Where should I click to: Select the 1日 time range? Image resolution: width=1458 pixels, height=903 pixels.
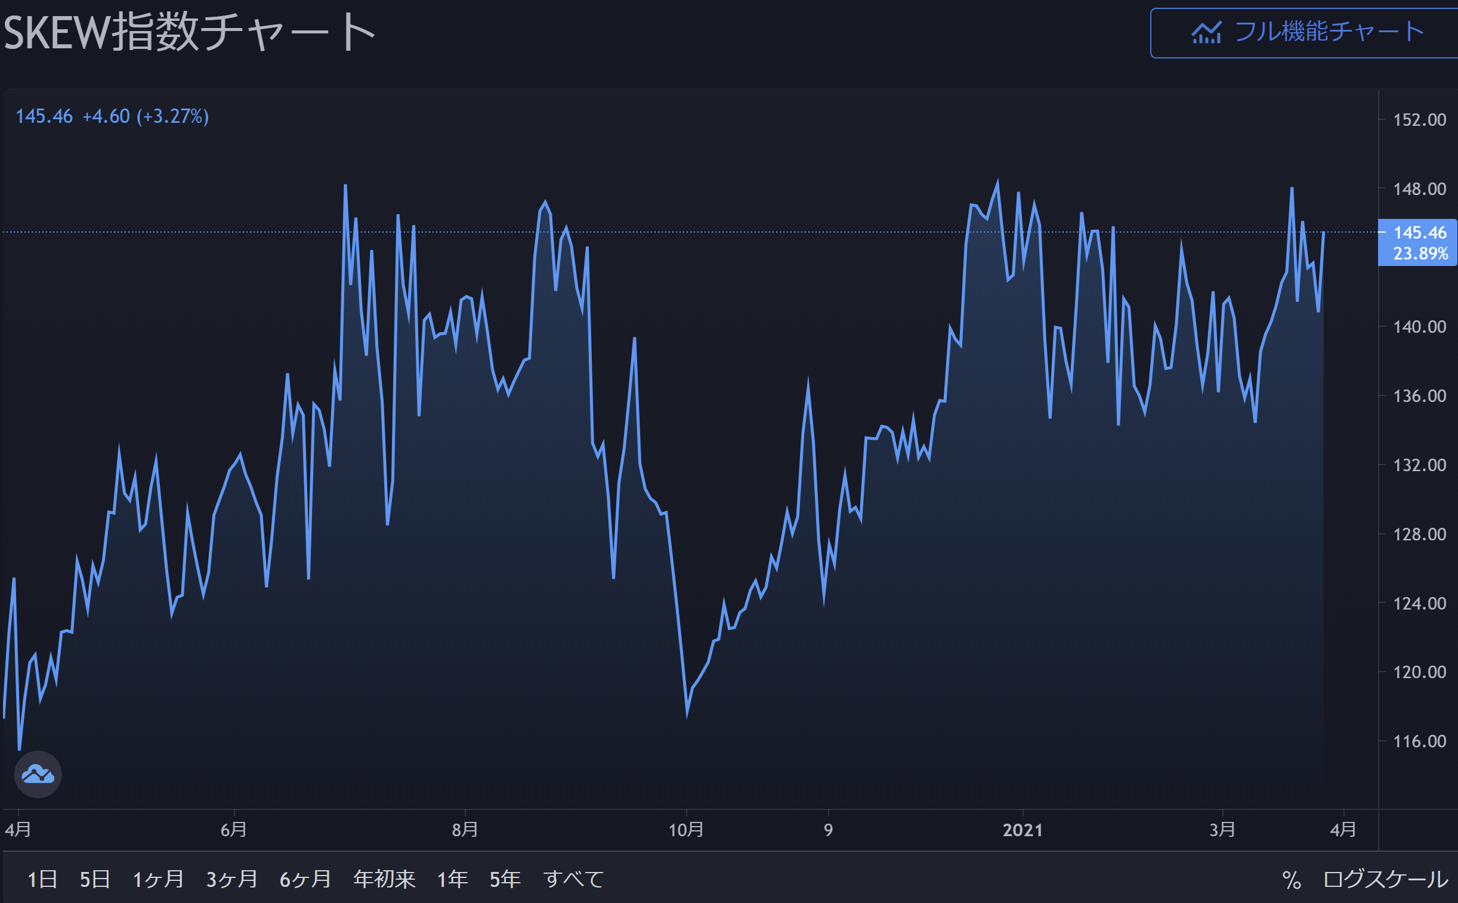point(42,879)
